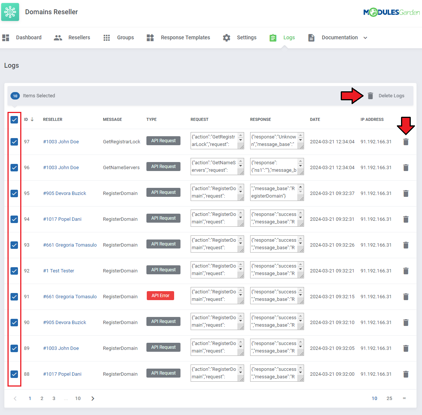Image resolution: width=422 pixels, height=415 pixels.
Task: Delete log entry 92 with trash icon
Action: (x=406, y=271)
